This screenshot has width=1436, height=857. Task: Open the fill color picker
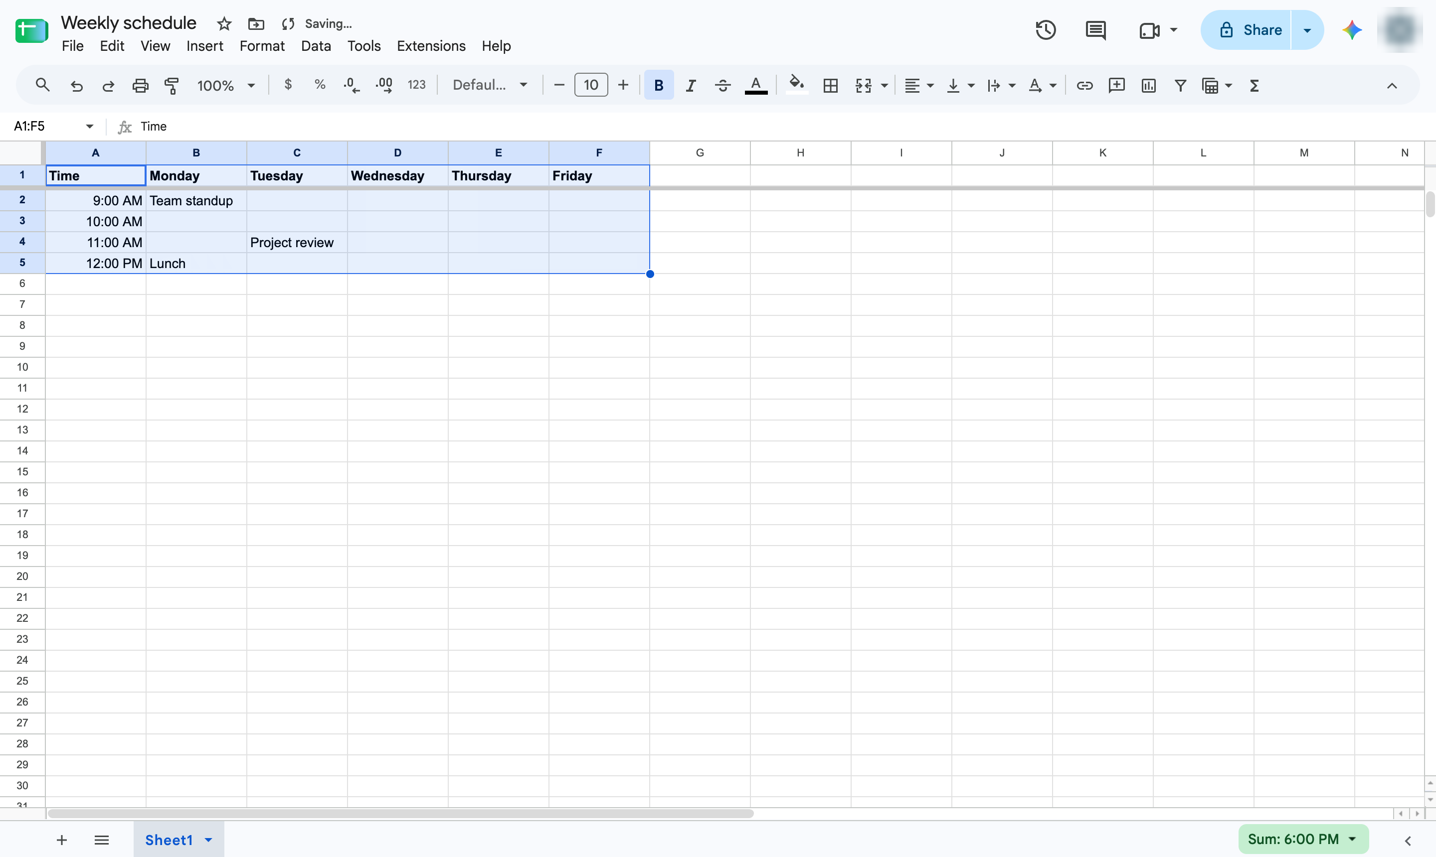click(797, 86)
